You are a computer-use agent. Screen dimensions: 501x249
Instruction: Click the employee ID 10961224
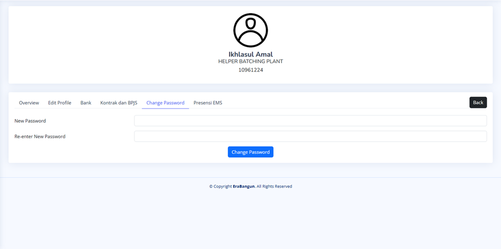click(x=251, y=70)
